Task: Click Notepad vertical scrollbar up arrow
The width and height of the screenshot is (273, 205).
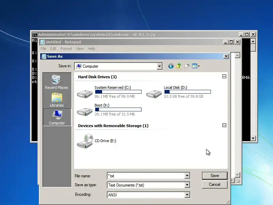Action: [237, 55]
